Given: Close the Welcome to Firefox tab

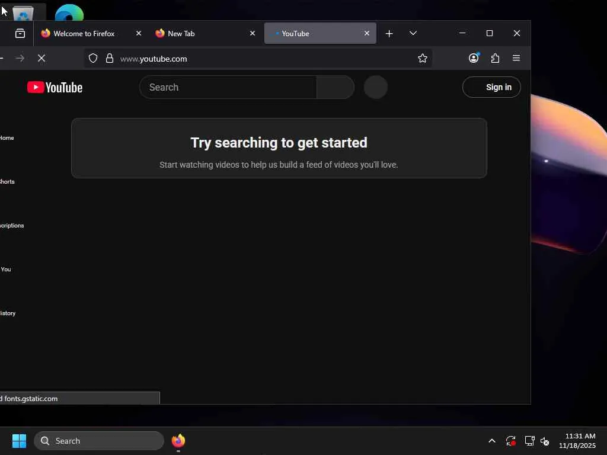Looking at the screenshot, I should (139, 34).
